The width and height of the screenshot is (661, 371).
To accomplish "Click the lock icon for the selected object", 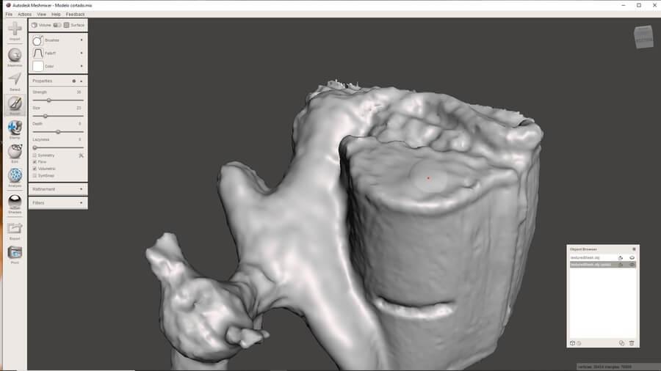I will click(x=621, y=265).
